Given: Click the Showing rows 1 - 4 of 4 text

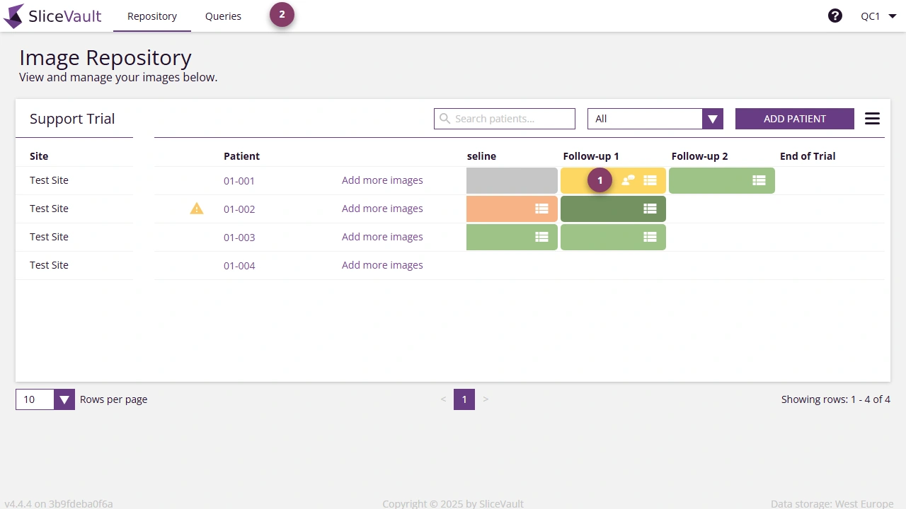Looking at the screenshot, I should [x=836, y=399].
